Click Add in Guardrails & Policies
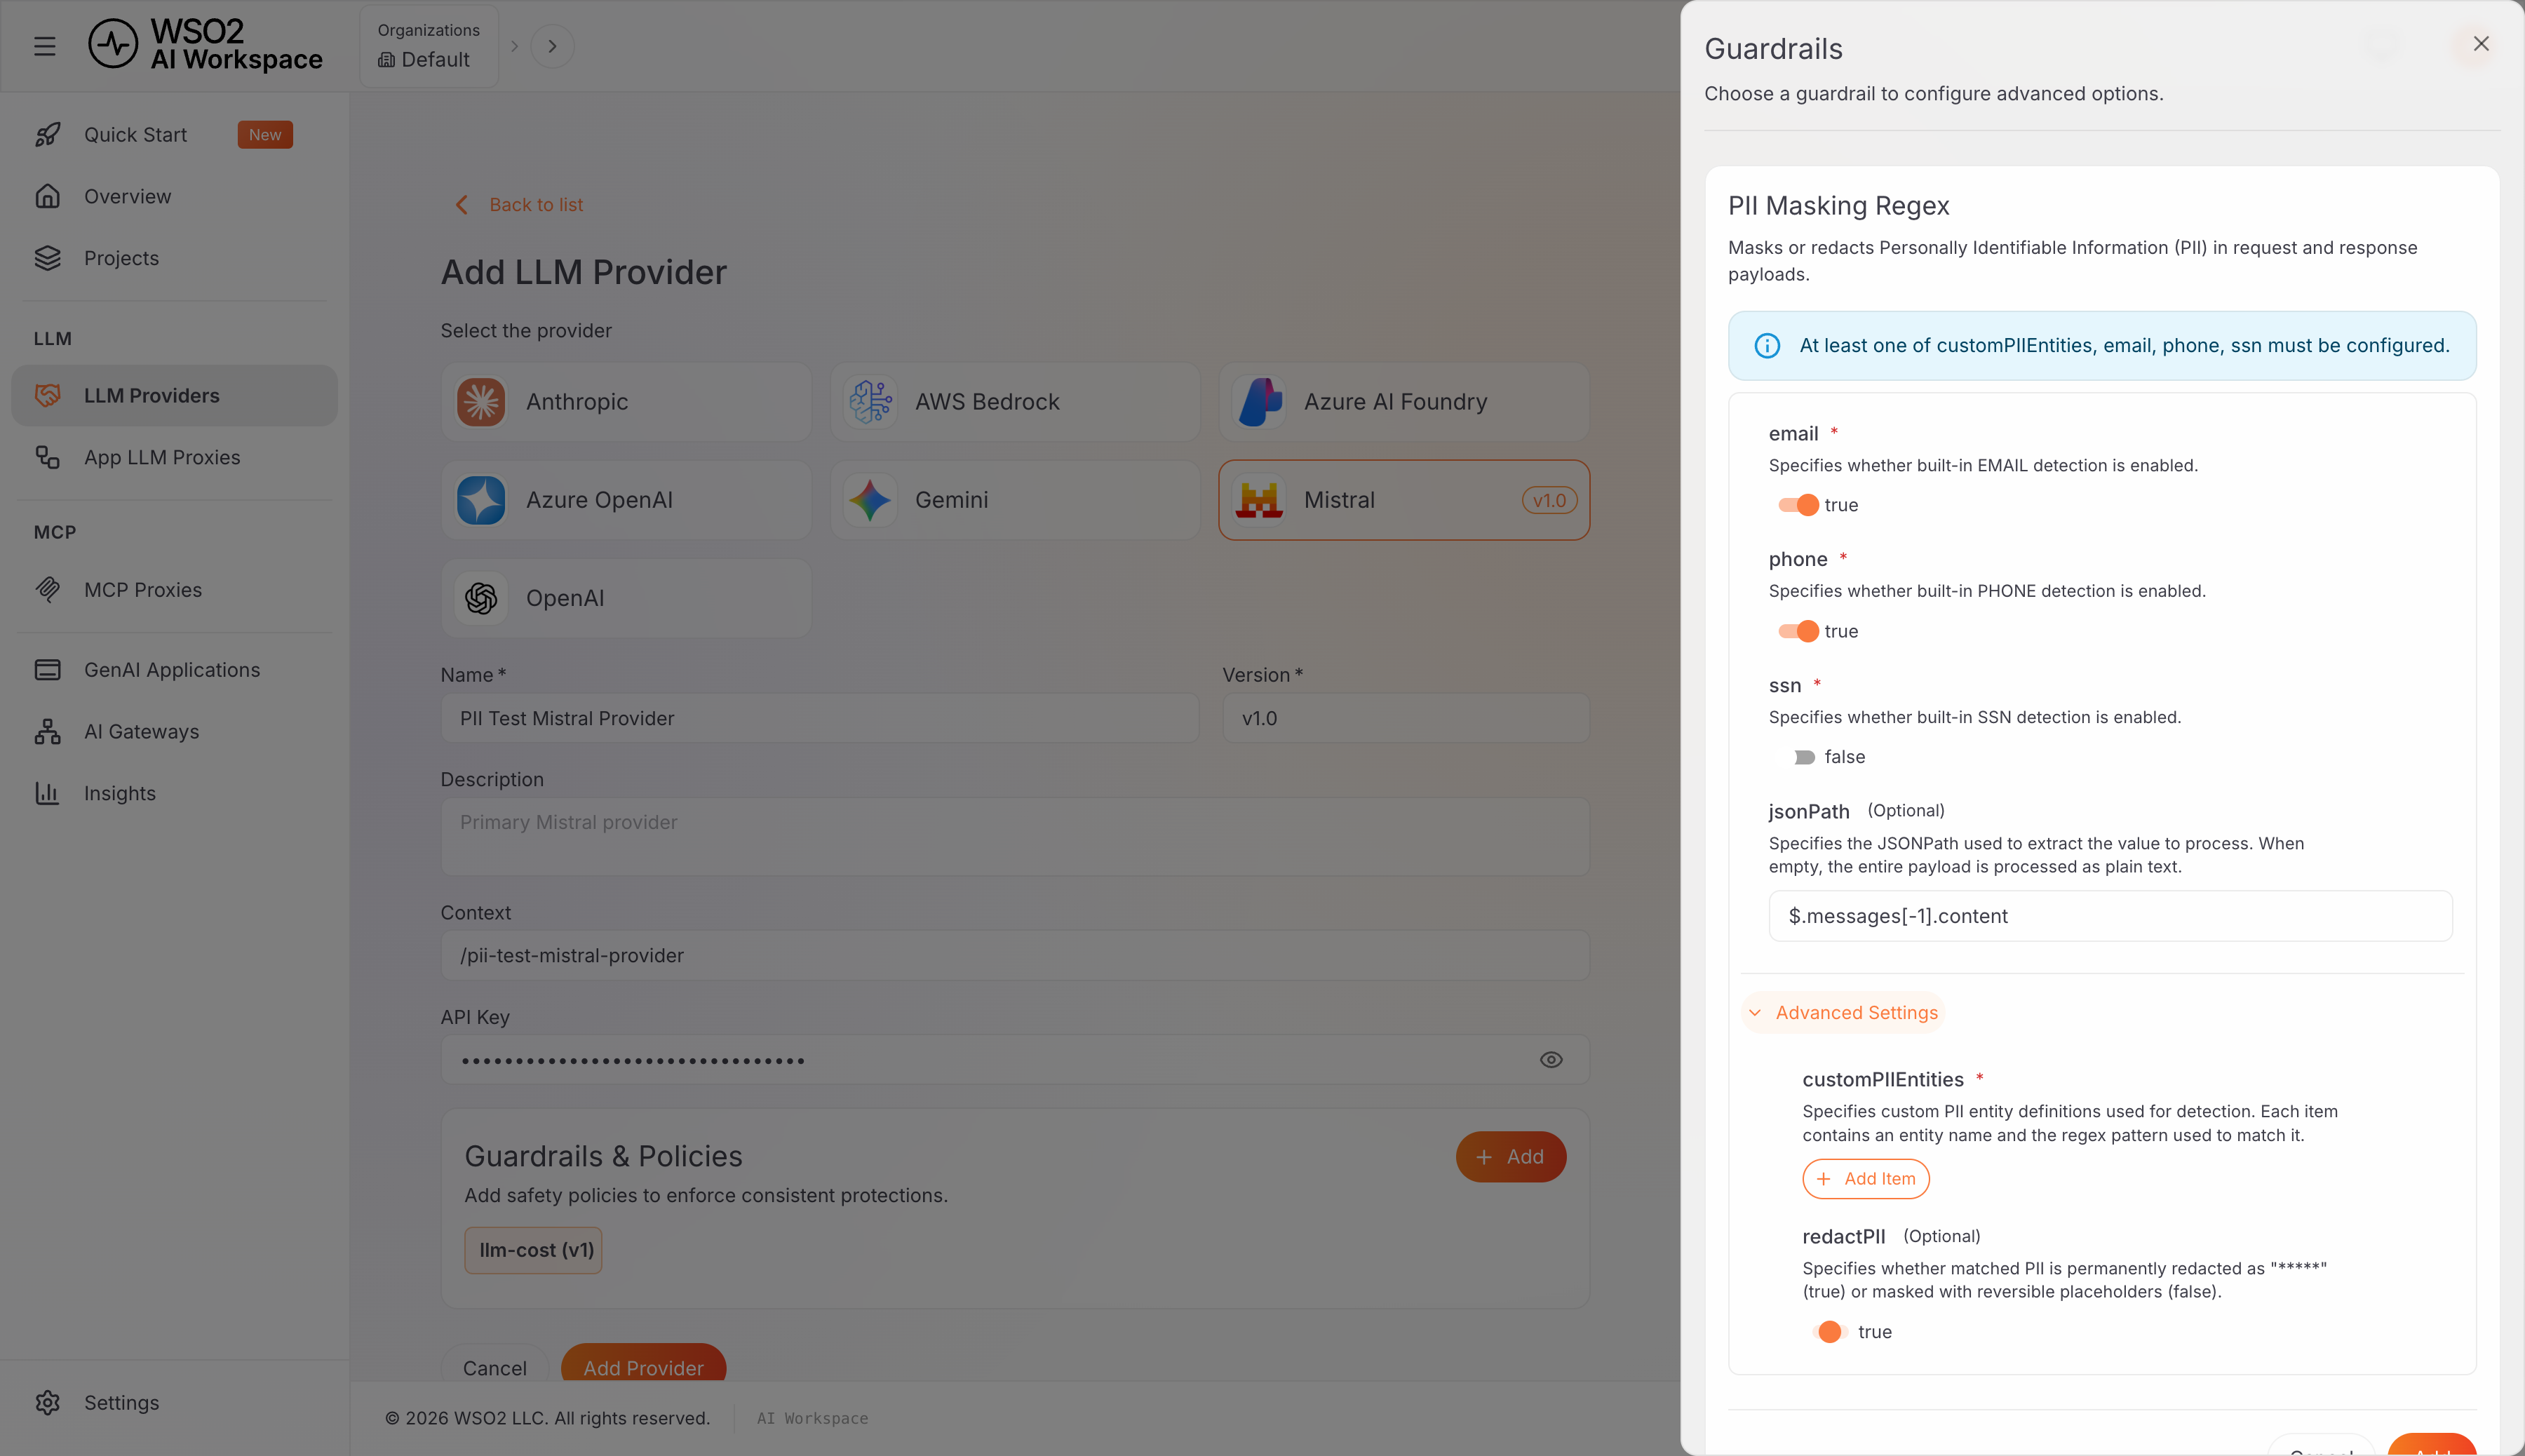 [x=1510, y=1157]
